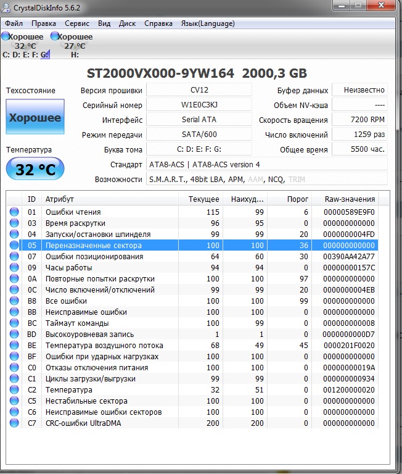This screenshot has width=402, height=474.
Task: Click the big Хорошее health status button
Action: (35, 117)
